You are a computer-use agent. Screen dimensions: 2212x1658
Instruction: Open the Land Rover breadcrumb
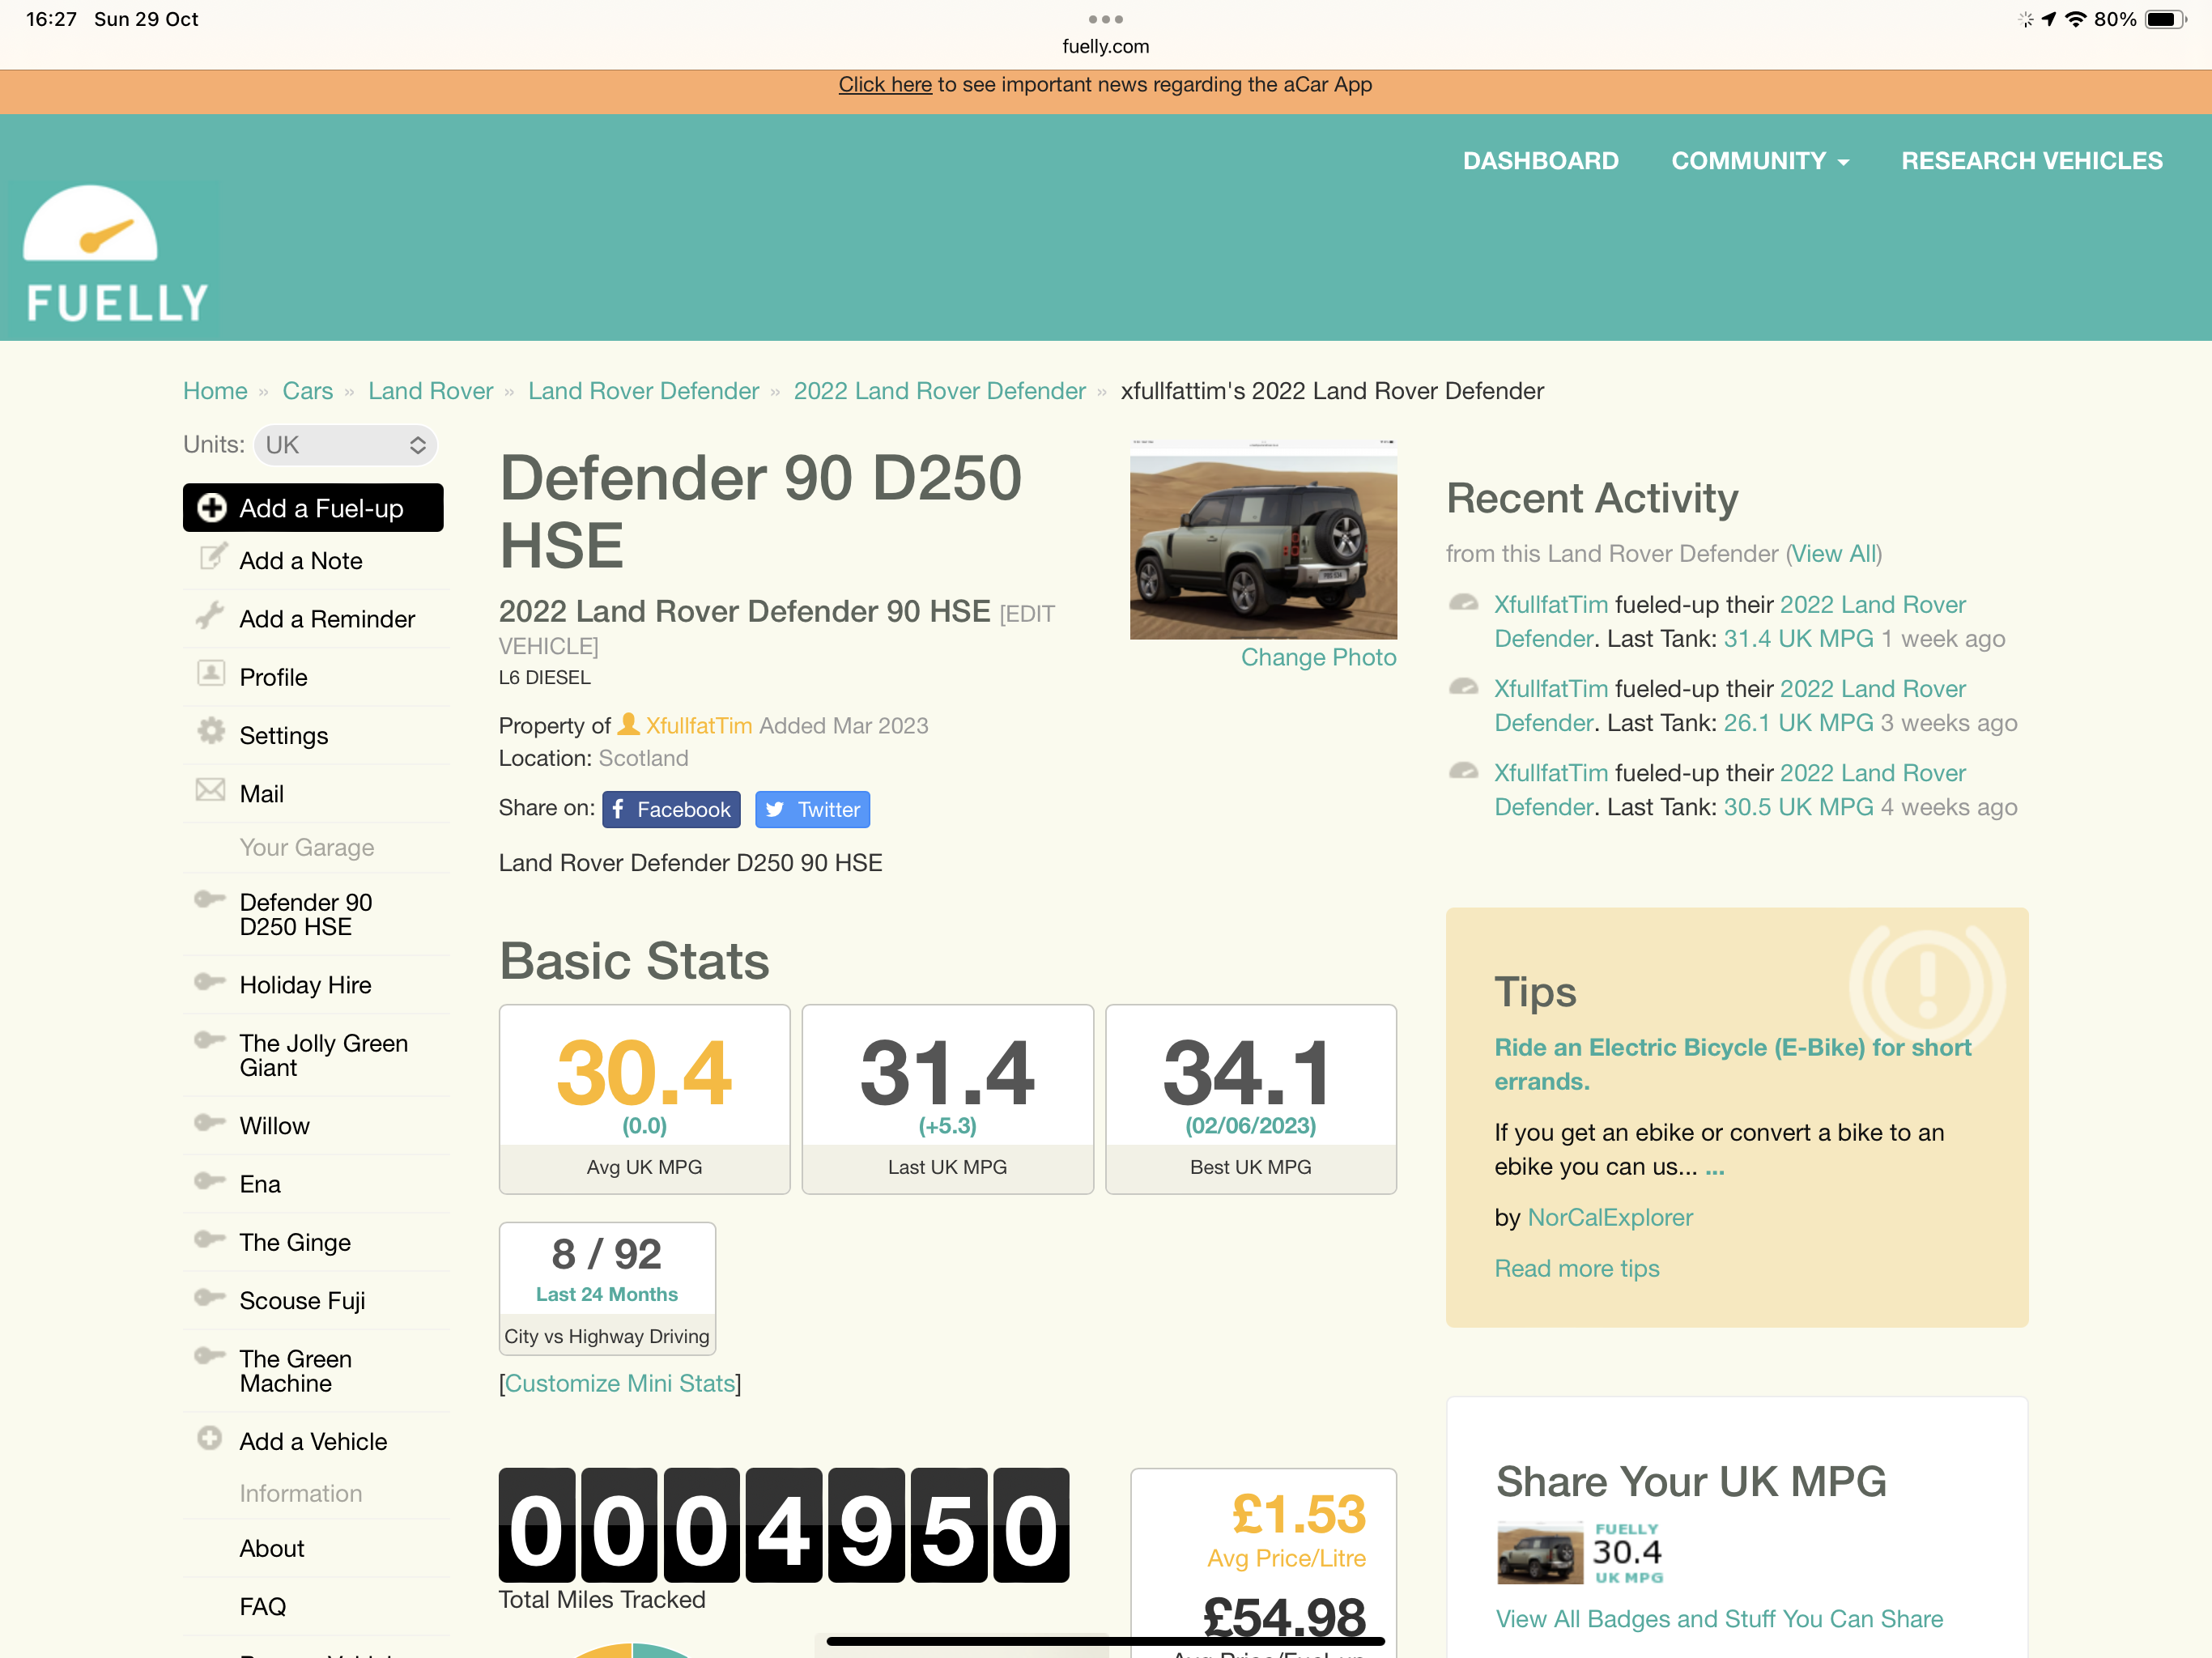pyautogui.click(x=431, y=391)
